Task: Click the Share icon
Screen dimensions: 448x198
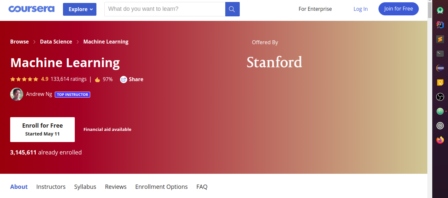Action: click(x=124, y=80)
